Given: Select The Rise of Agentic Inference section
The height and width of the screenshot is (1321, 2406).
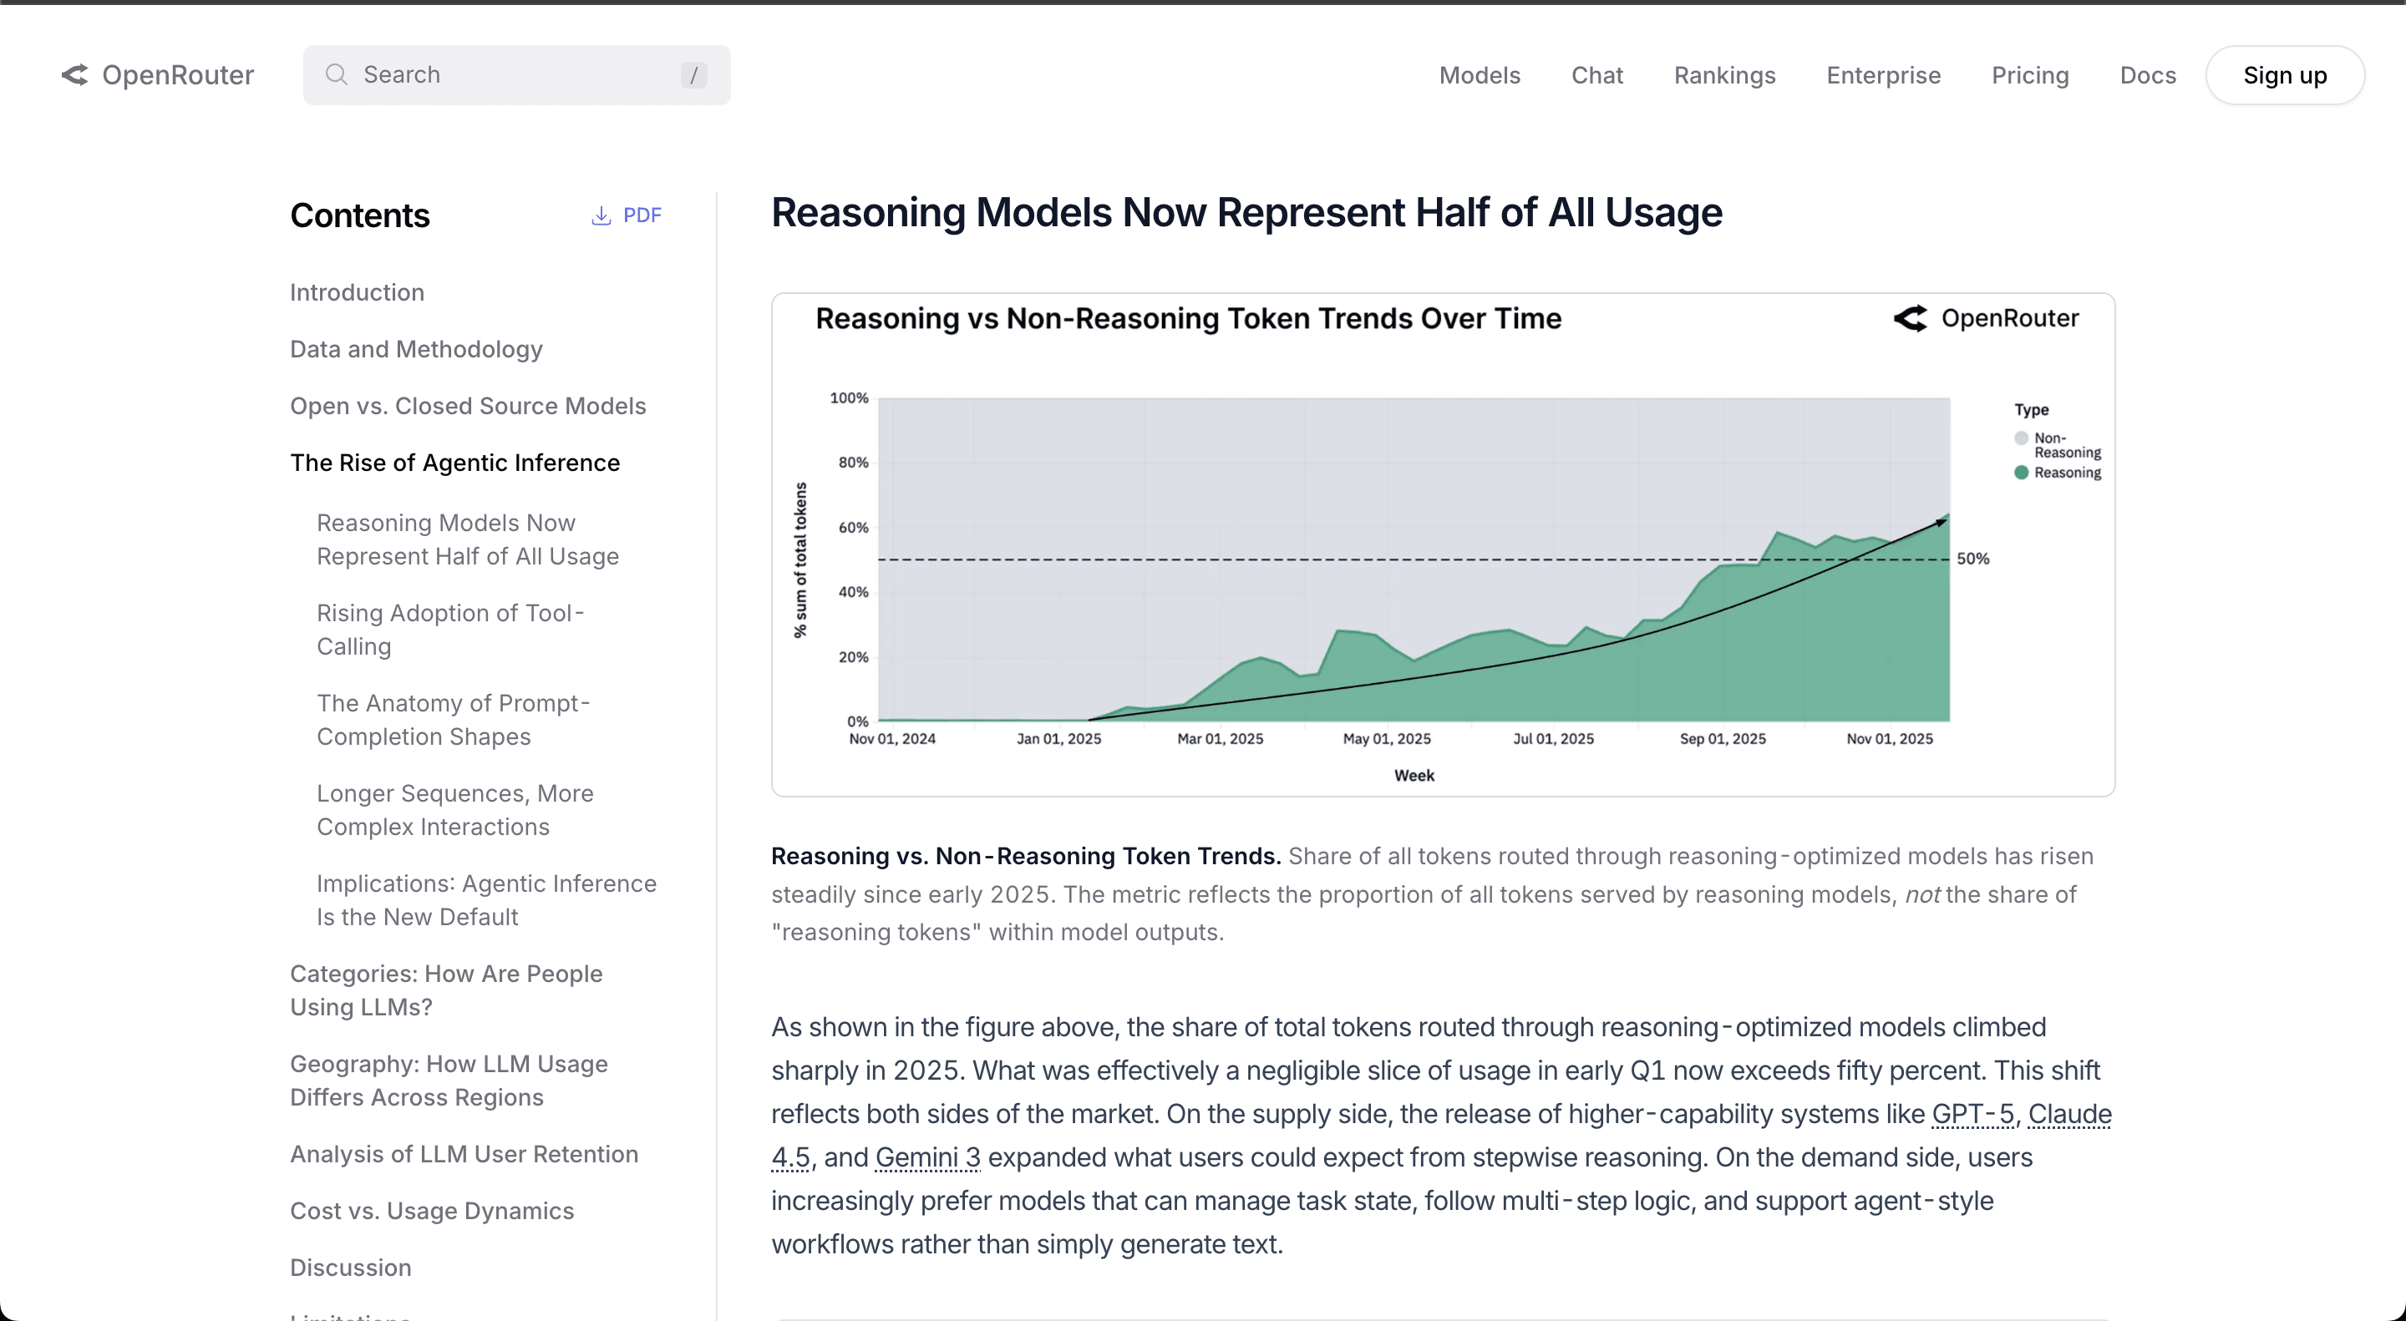Looking at the screenshot, I should pos(454,462).
